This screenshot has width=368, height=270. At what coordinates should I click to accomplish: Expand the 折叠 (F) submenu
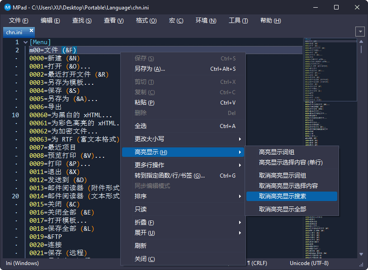coord(183,222)
